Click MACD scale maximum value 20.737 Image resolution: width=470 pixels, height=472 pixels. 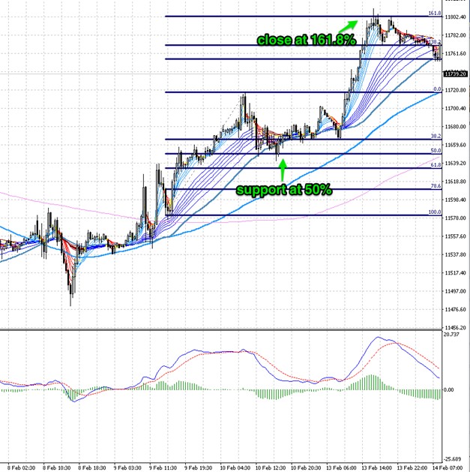click(x=451, y=335)
